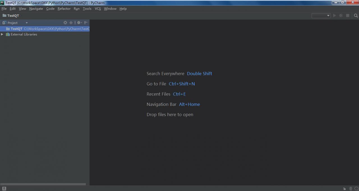This screenshot has height=191, width=359.
Task: Open Project panel gear settings
Action: coord(79,23)
